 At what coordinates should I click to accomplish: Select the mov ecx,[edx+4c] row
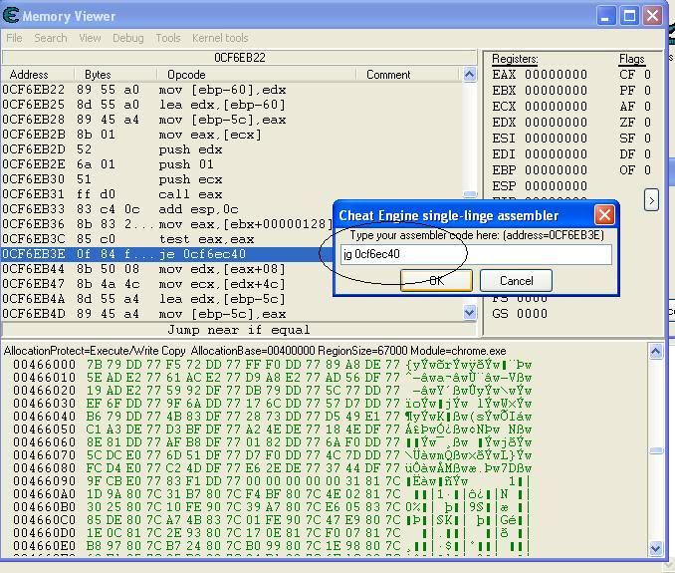[x=167, y=284]
